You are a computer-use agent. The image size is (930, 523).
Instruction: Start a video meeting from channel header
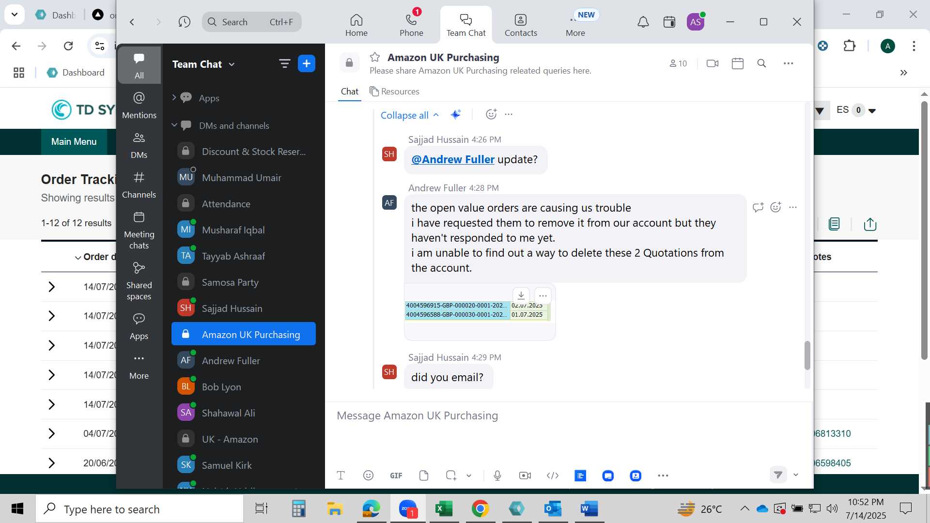pos(713,63)
